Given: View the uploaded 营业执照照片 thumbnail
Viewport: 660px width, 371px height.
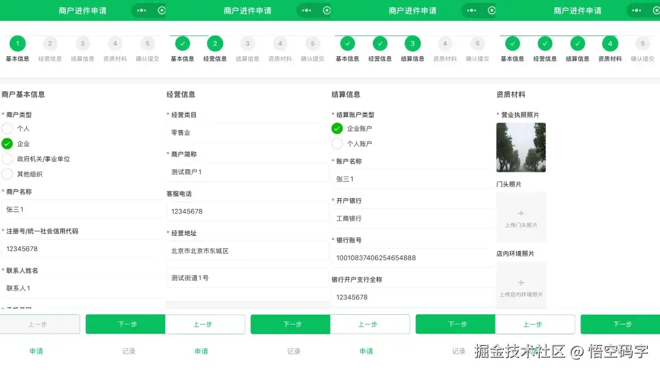Looking at the screenshot, I should coord(521,147).
